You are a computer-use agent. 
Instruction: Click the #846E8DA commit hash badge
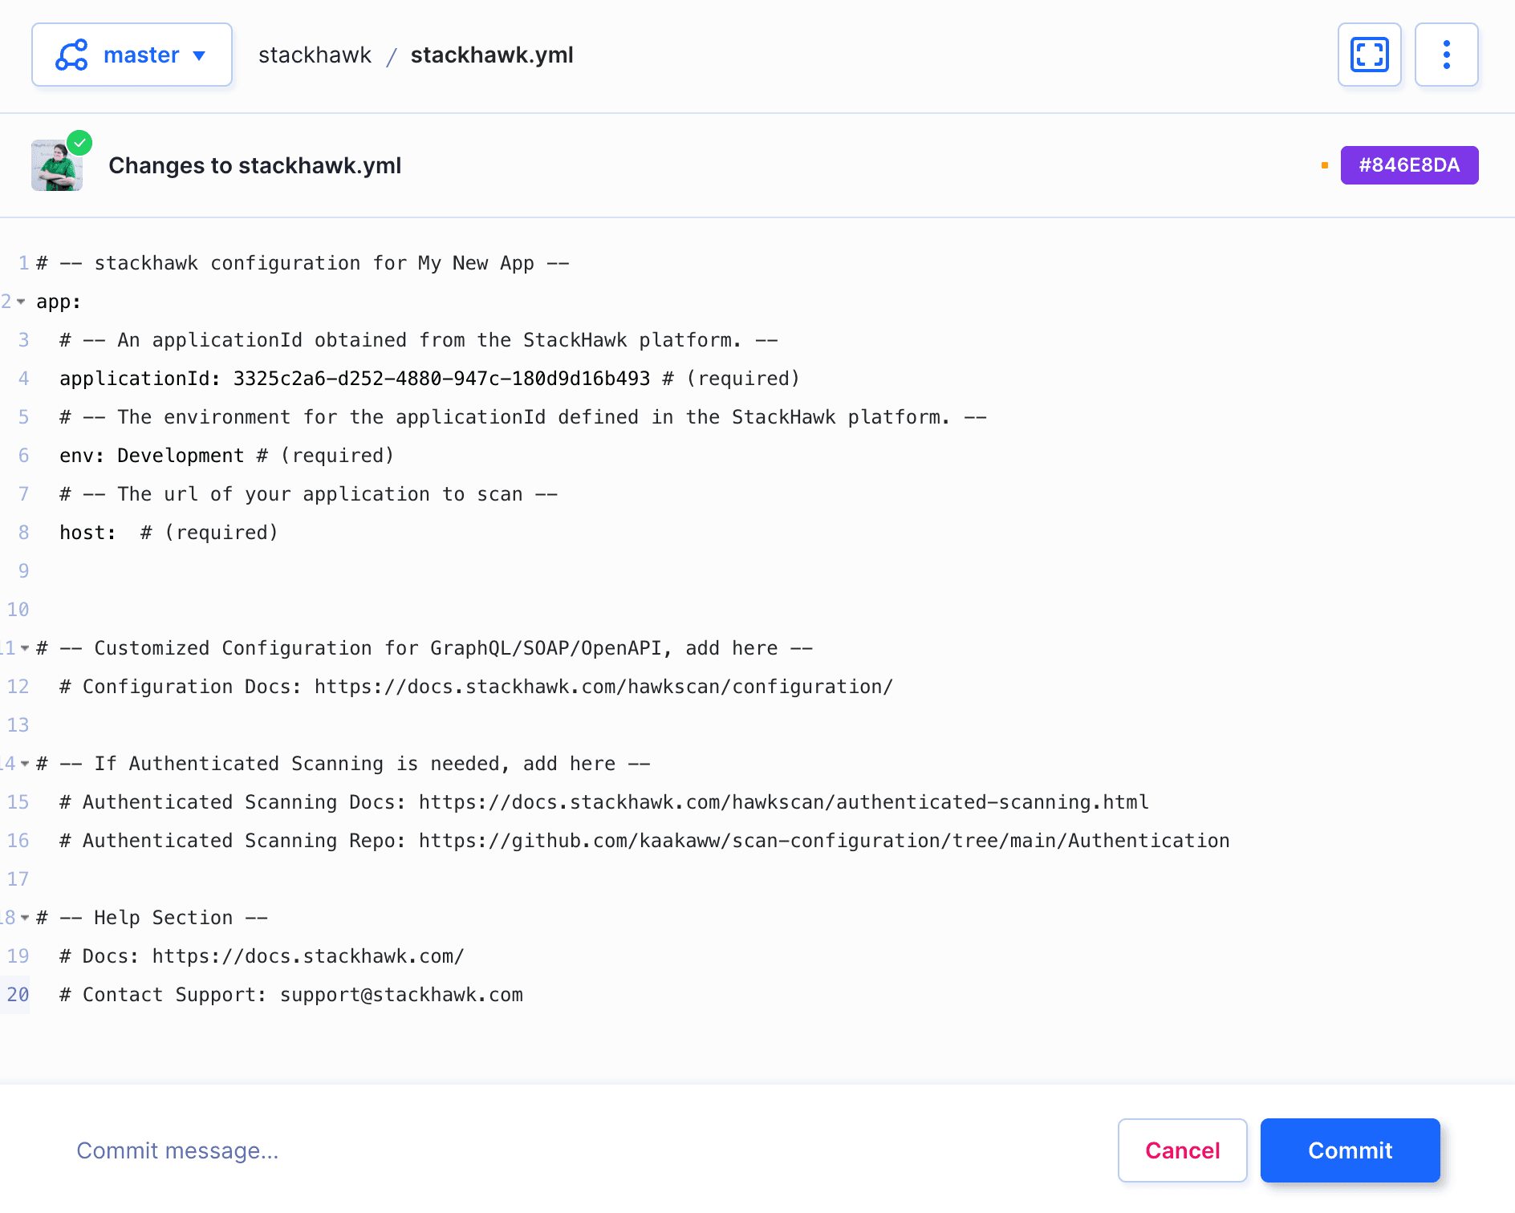pyautogui.click(x=1409, y=165)
